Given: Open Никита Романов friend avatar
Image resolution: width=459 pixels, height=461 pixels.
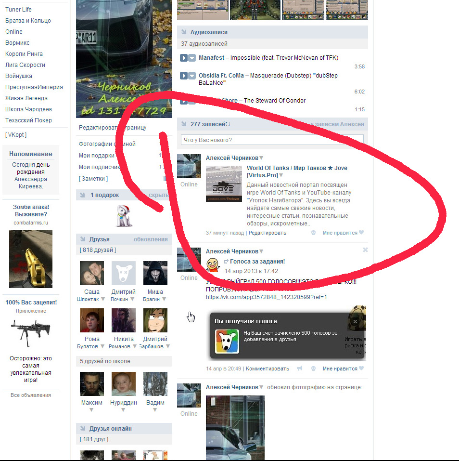Looking at the screenshot, I should tap(124, 320).
